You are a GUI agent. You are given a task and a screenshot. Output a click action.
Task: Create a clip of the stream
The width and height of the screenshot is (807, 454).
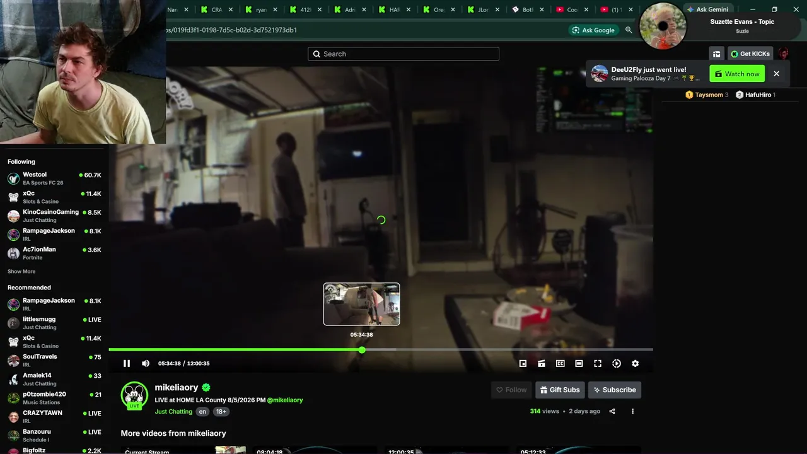[x=542, y=363]
